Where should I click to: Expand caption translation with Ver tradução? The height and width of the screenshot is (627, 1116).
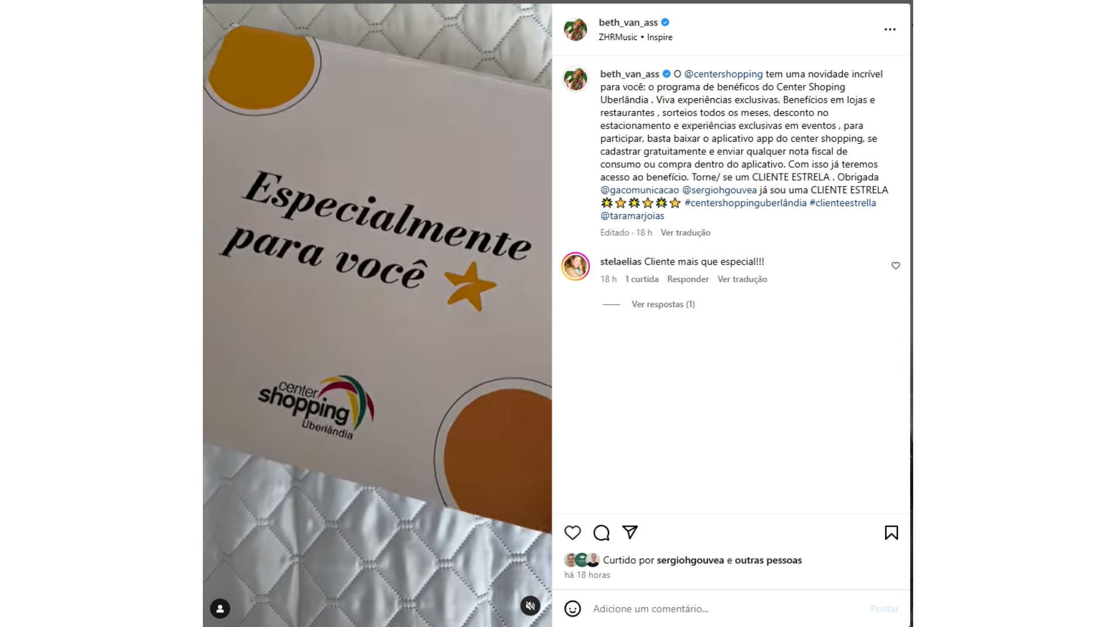coord(685,232)
